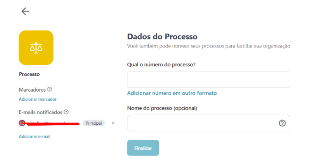Open the help icon next to Marcadores
Image resolution: width=312 pixels, height=160 pixels.
pos(50,89)
